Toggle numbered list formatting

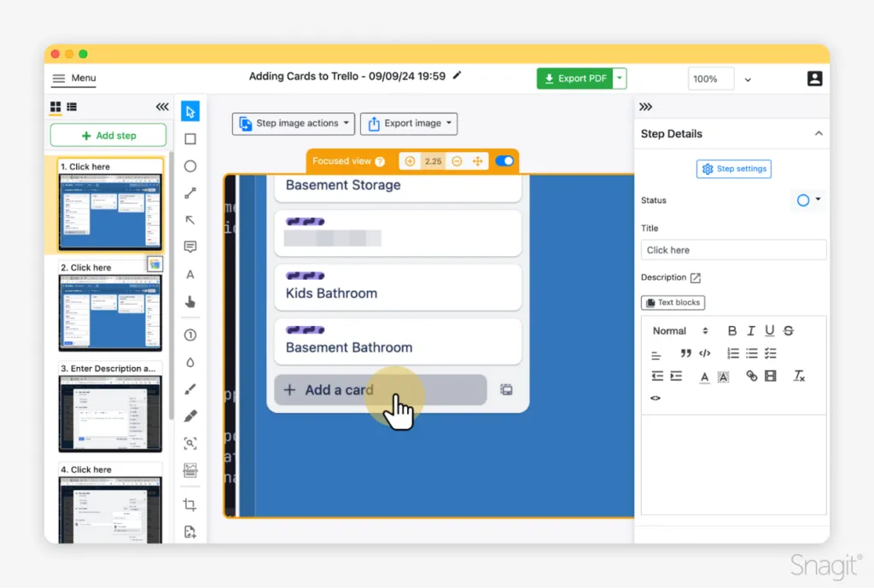pyautogui.click(x=732, y=353)
